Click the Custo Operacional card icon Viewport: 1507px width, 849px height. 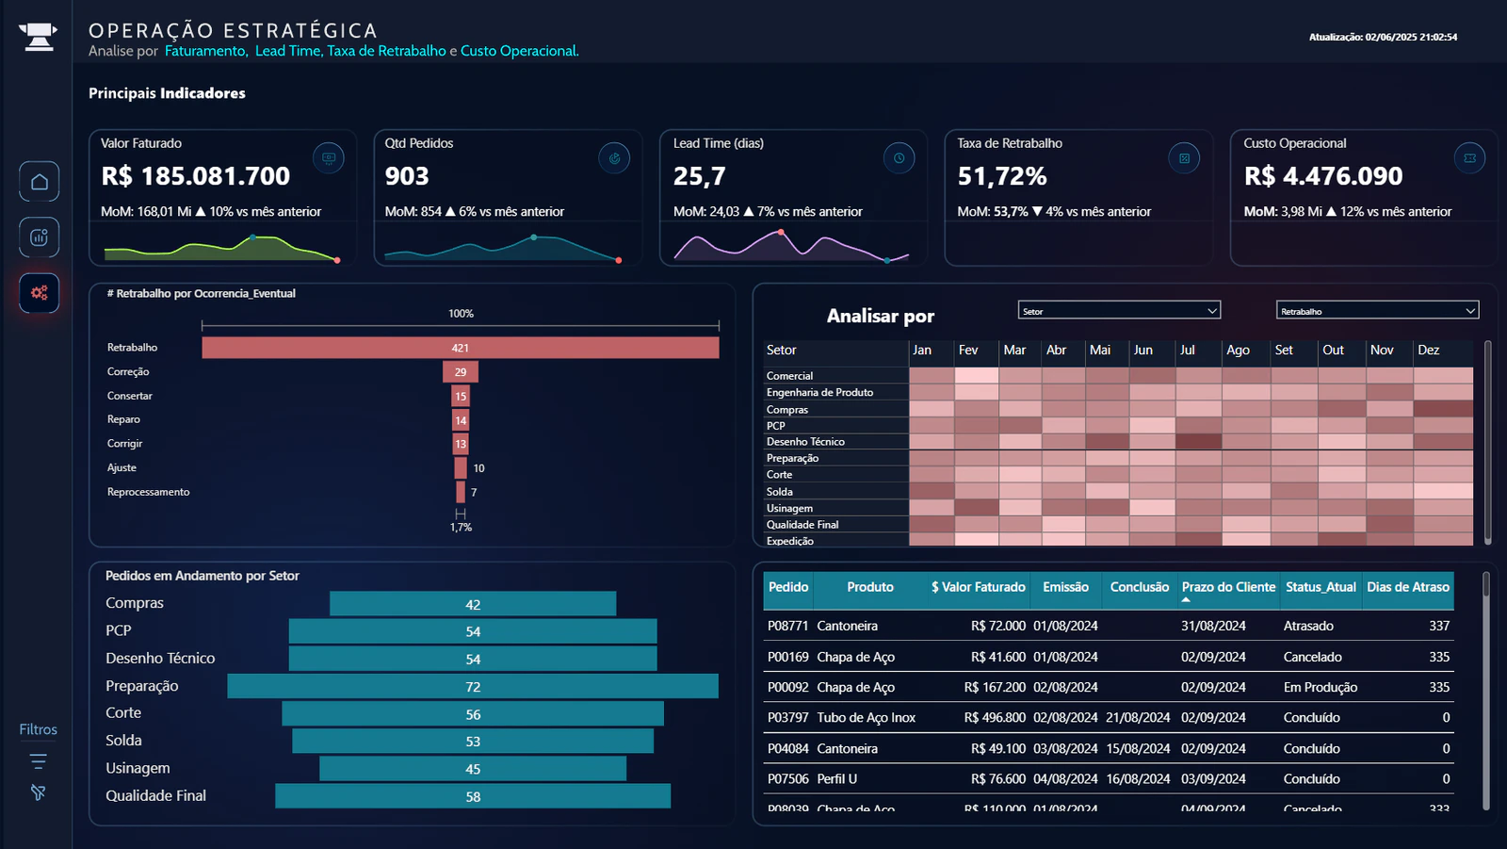coord(1470,158)
